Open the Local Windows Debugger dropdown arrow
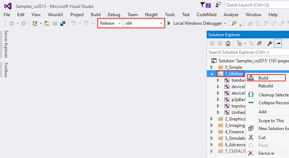This screenshot has height=158, width=289. pyautogui.click(x=225, y=24)
